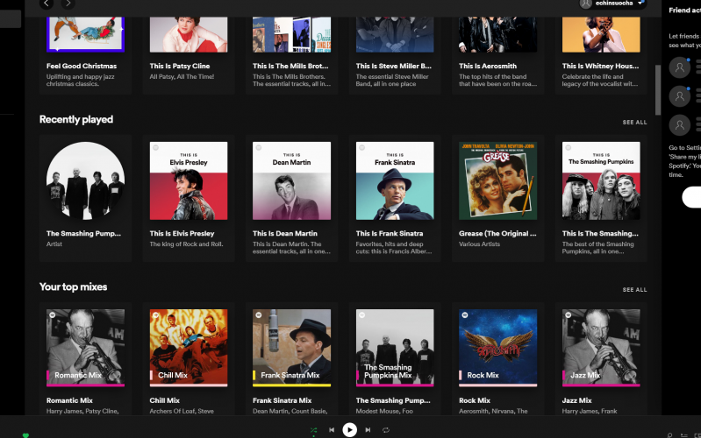Click the 'This Is Dean Martin' title

285,234
